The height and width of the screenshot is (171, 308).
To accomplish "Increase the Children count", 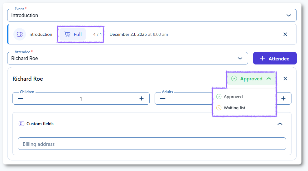I will pos(141,98).
